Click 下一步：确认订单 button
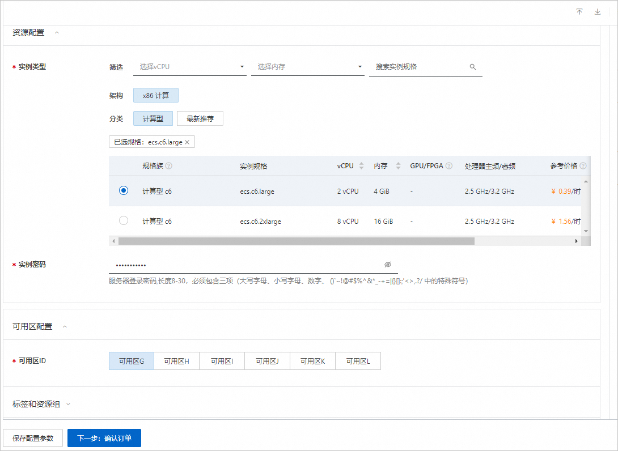This screenshot has height=451, width=618. coord(104,438)
